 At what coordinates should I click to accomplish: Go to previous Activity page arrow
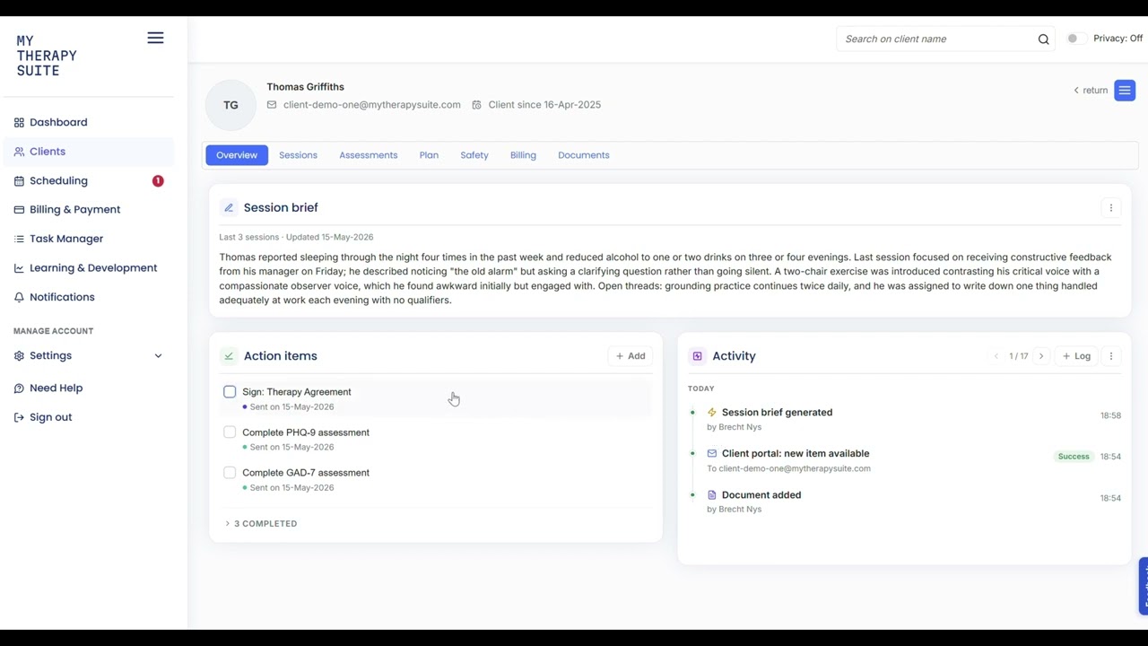[996, 356]
